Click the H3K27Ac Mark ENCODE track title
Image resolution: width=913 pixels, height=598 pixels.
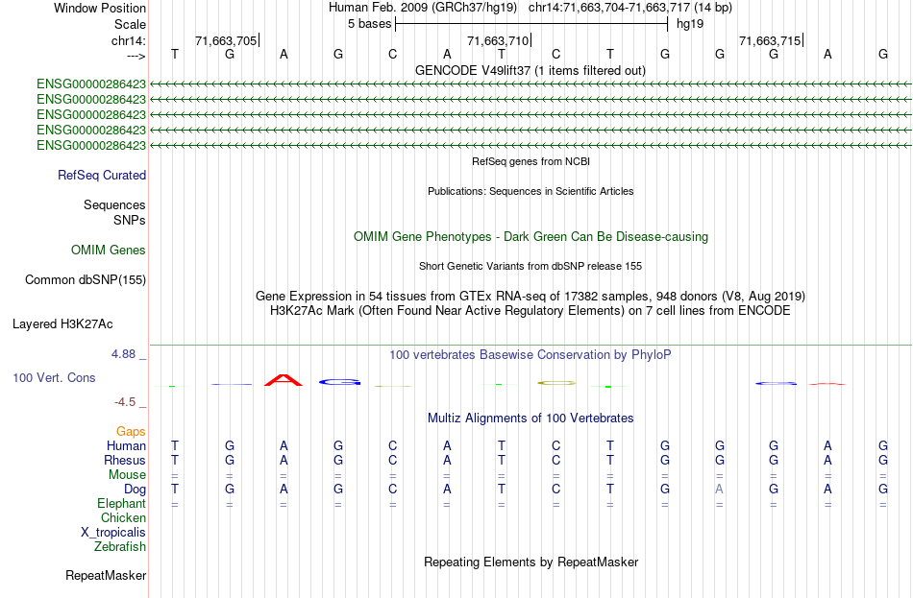[x=531, y=311]
